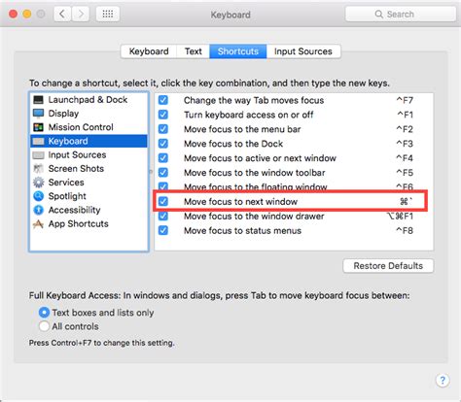This screenshot has width=461, height=402.
Task: Switch to the Keyboard tab
Action: click(149, 51)
